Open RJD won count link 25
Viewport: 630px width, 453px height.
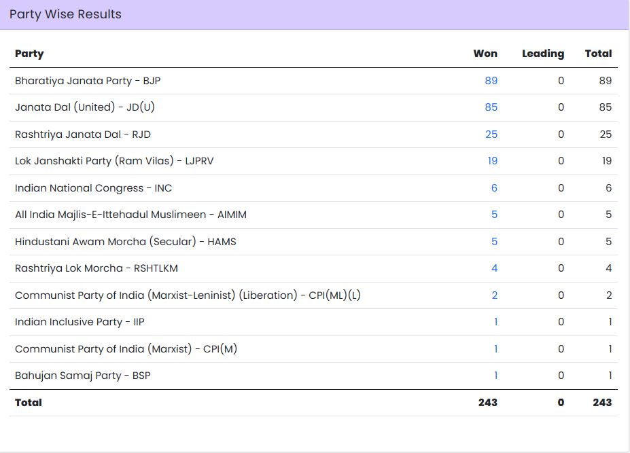[x=491, y=134]
